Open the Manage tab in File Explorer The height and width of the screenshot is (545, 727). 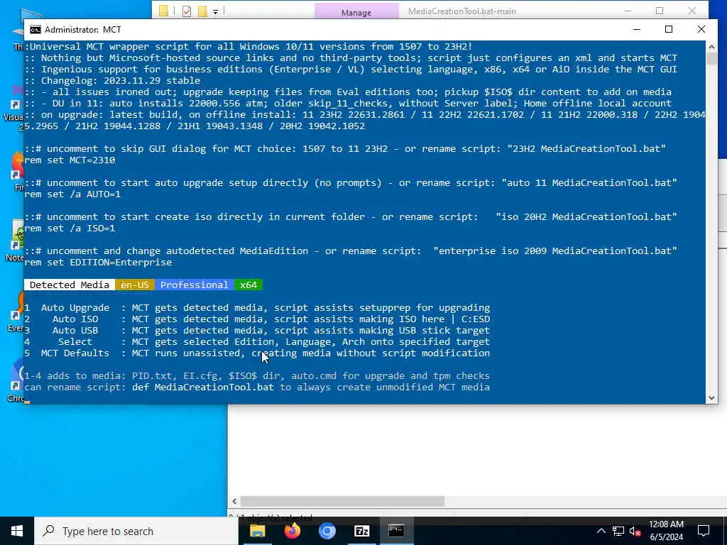(x=356, y=13)
